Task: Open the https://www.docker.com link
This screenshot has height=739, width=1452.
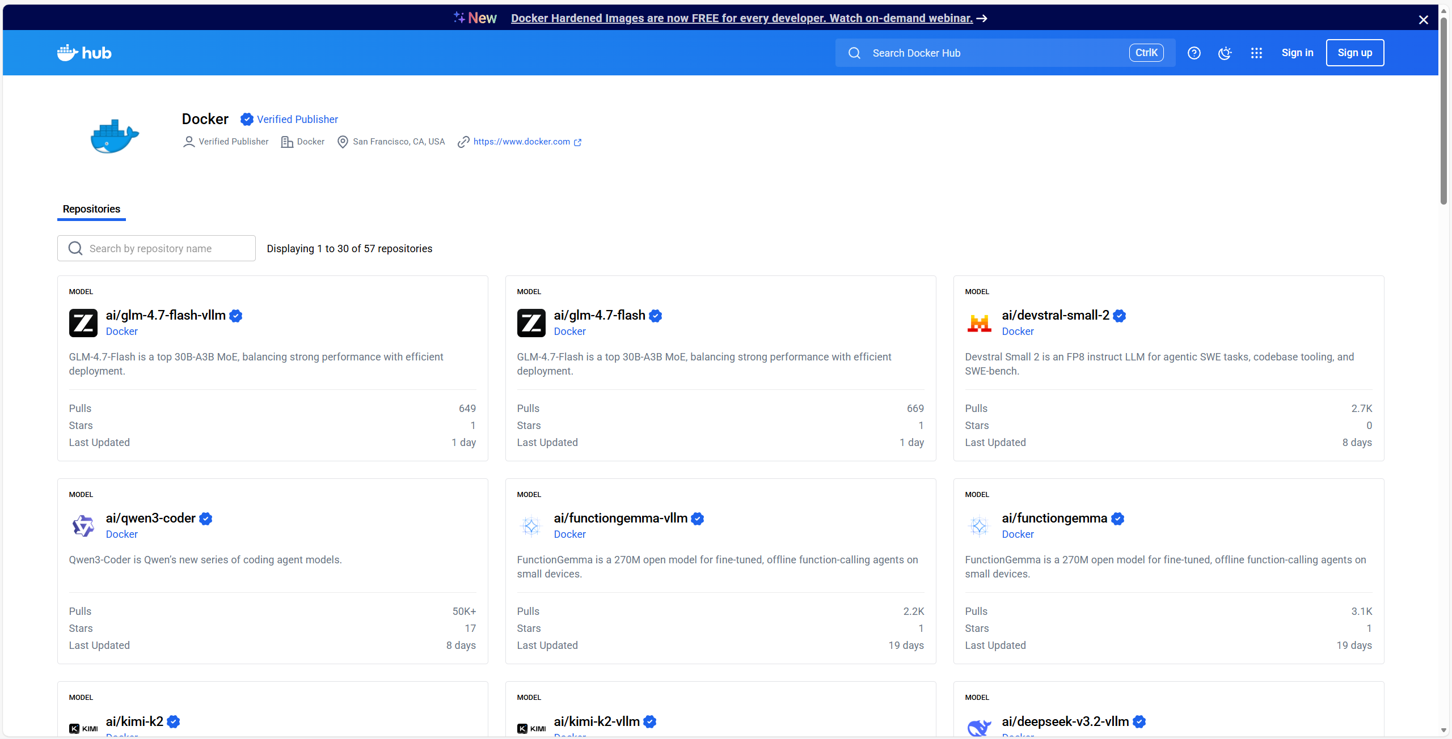Action: point(521,142)
